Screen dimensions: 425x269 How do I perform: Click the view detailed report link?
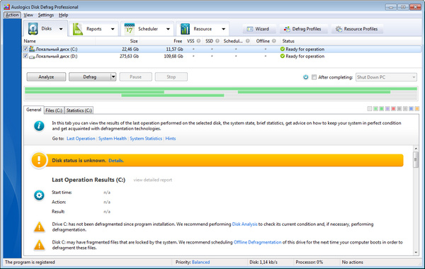click(x=152, y=180)
